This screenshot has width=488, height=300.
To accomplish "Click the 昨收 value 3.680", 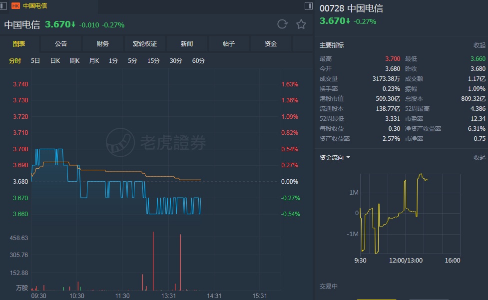I will point(478,69).
